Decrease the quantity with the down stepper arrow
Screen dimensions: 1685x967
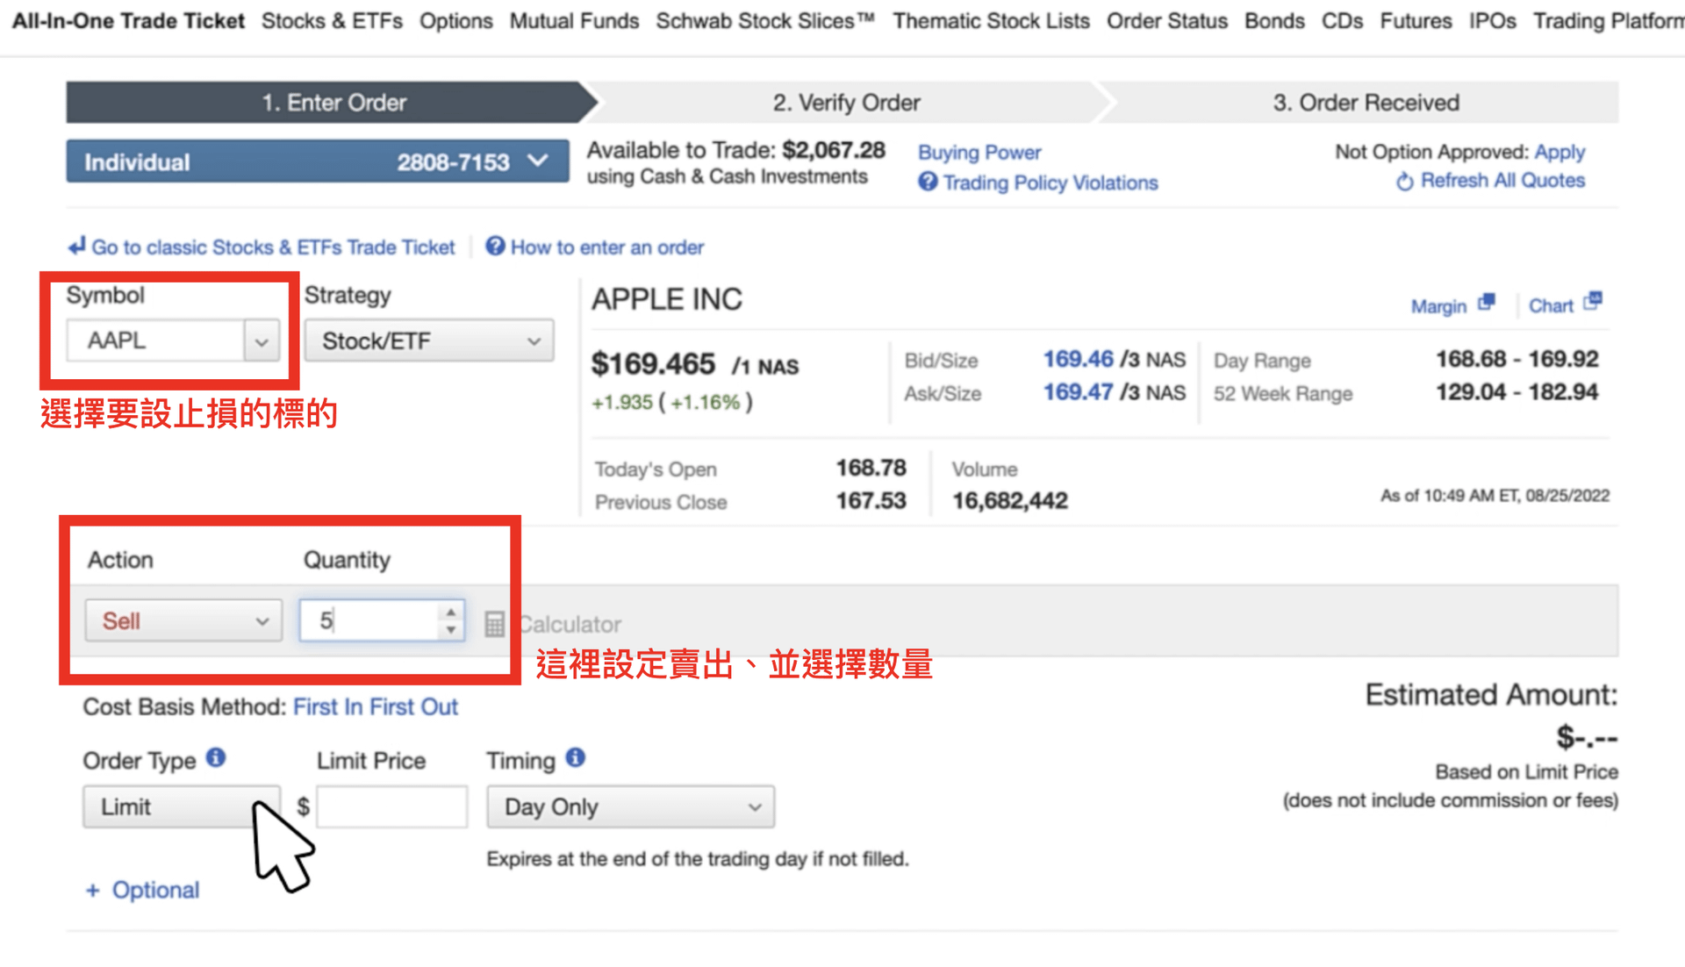[x=450, y=630]
